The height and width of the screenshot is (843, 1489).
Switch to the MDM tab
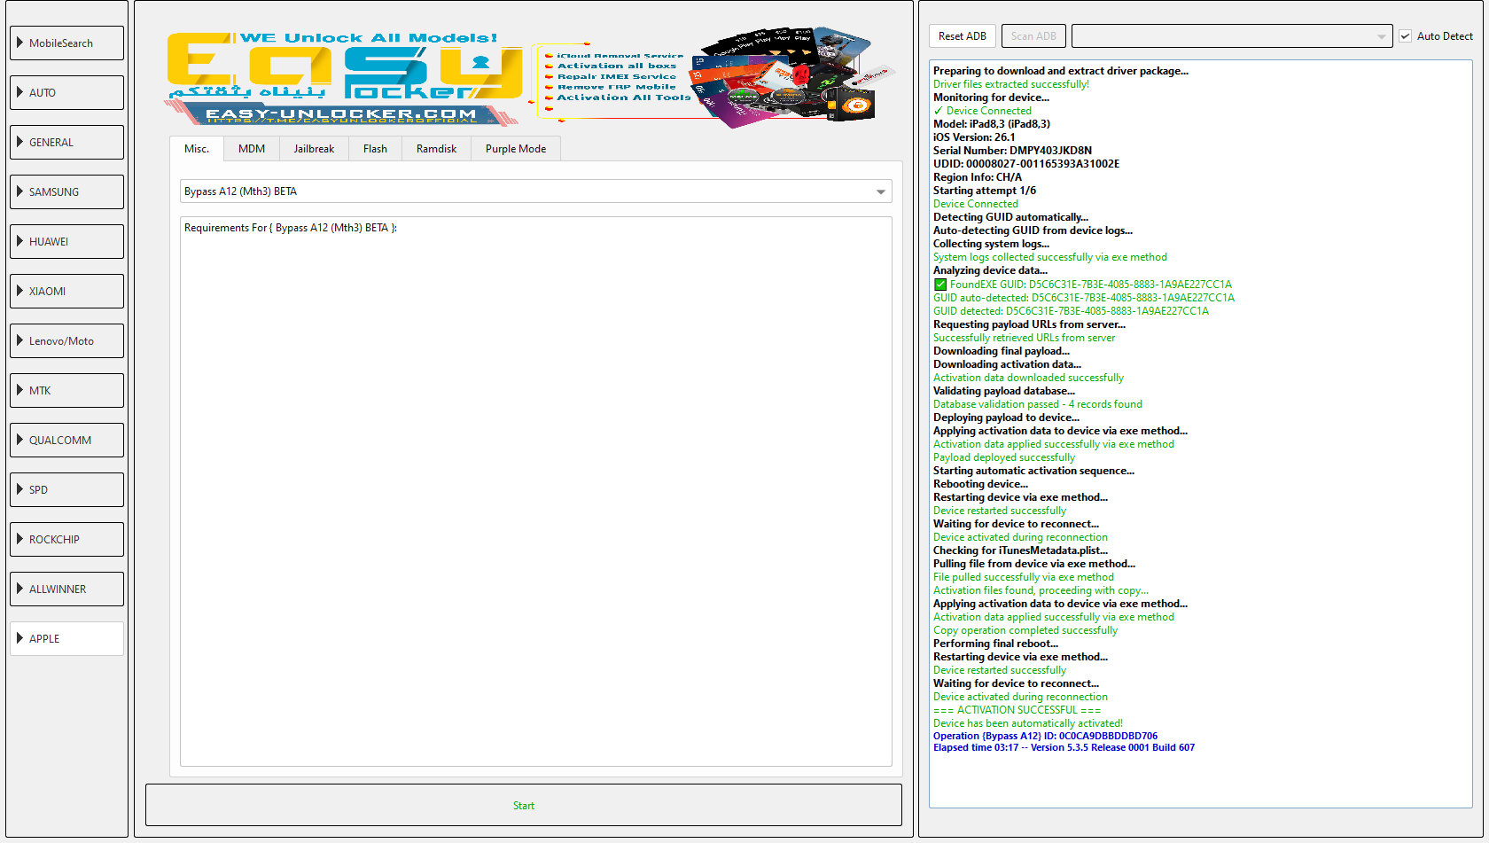(x=252, y=149)
